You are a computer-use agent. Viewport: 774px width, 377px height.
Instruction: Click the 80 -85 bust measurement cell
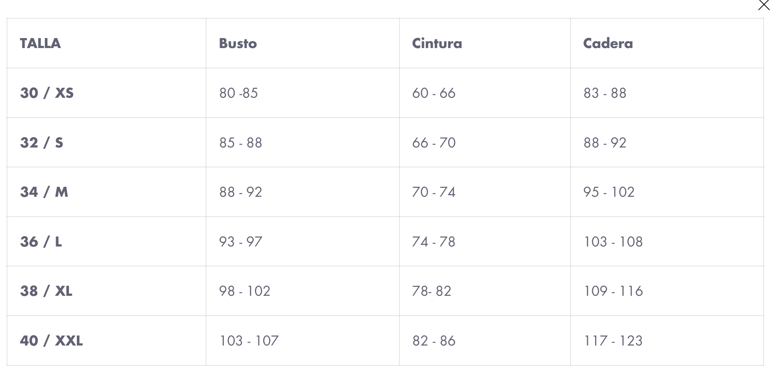pyautogui.click(x=238, y=93)
